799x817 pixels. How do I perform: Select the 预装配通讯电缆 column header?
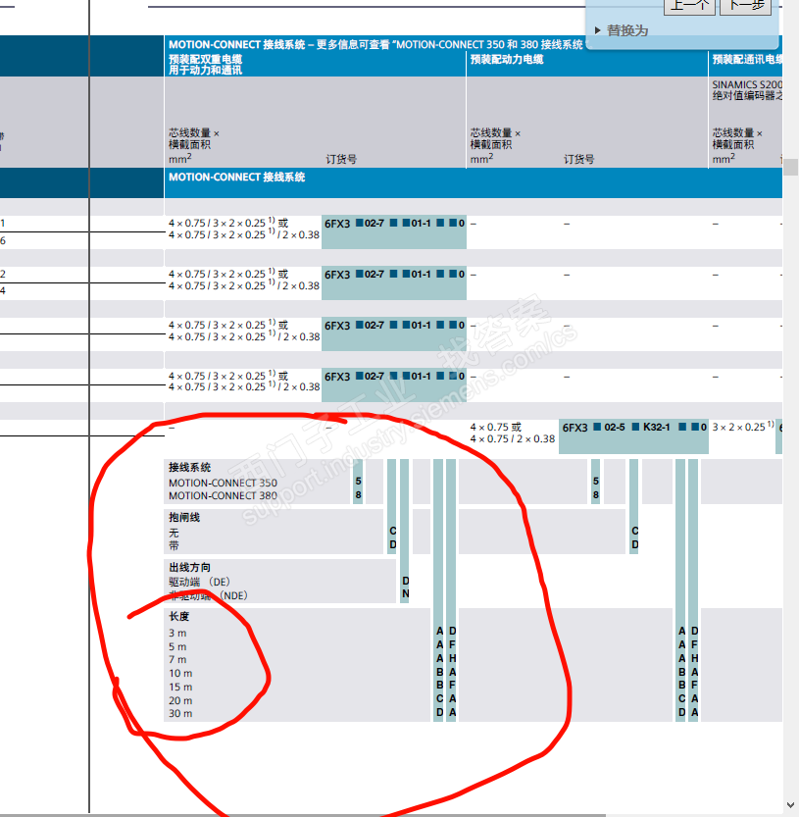[747, 60]
